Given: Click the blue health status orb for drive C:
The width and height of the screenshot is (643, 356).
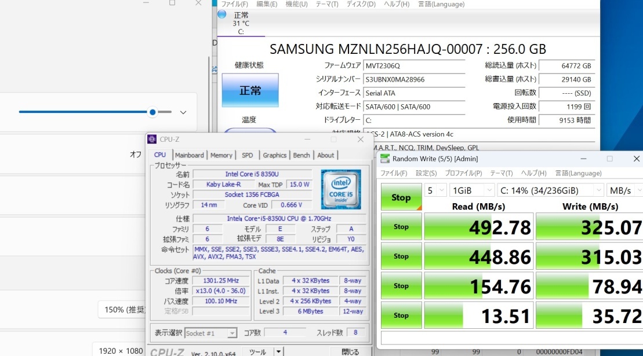Looking at the screenshot, I should (x=222, y=14).
